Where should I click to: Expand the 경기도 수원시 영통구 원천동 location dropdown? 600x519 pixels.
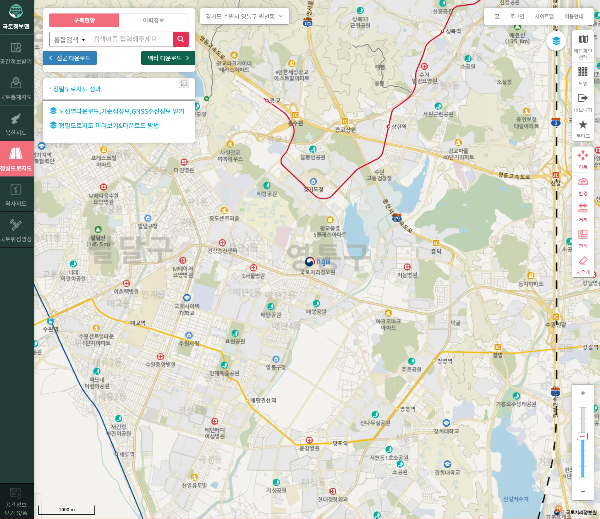(x=244, y=16)
